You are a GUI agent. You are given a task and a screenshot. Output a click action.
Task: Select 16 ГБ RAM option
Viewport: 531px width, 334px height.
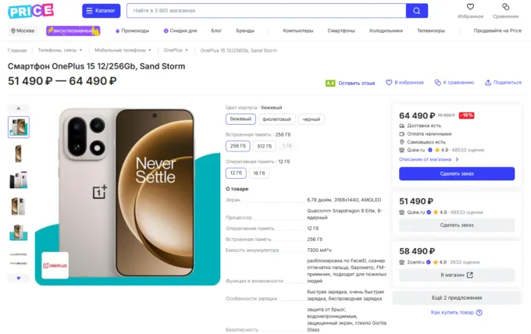pos(259,173)
